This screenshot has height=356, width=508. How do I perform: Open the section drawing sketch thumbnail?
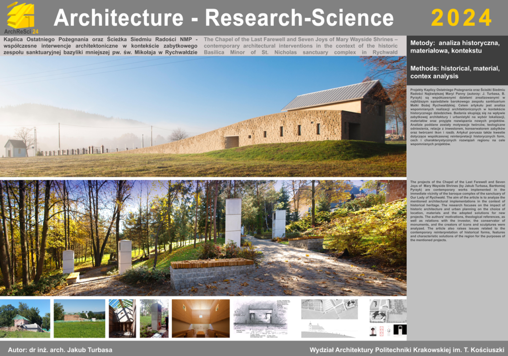[260, 318]
